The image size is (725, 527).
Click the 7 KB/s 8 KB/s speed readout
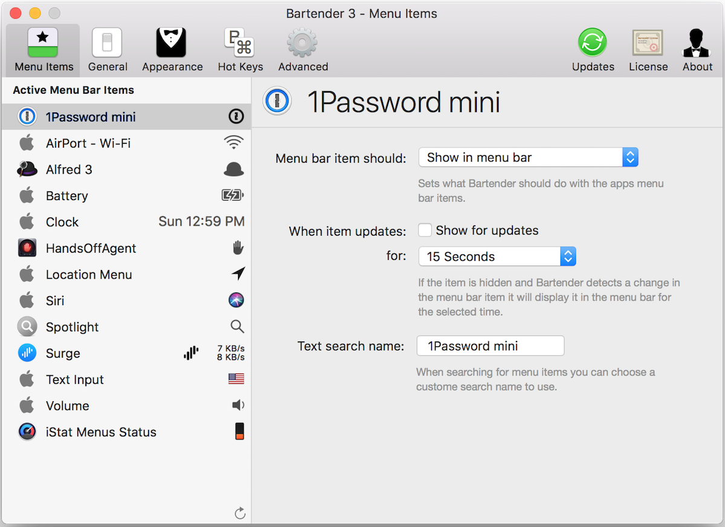[x=231, y=353]
